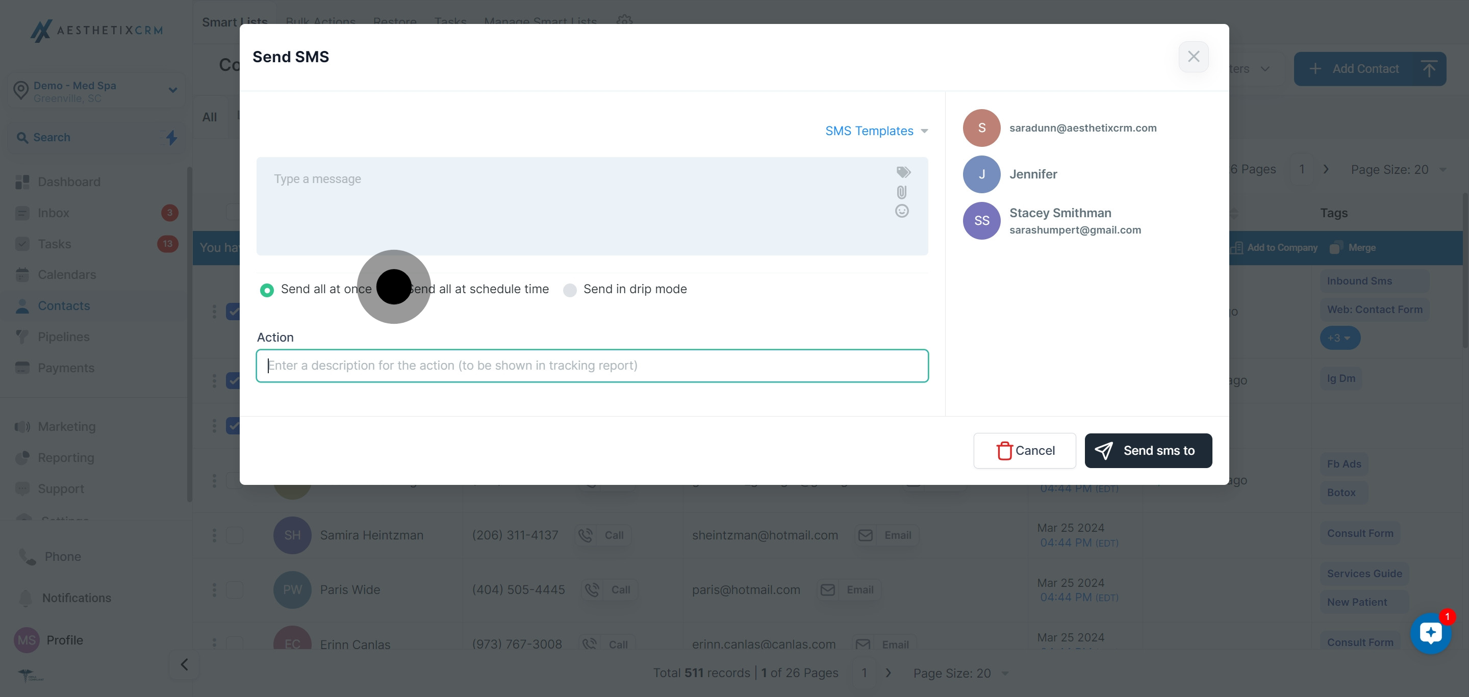Click Jennifer's J avatar
The width and height of the screenshot is (1469, 697).
coord(981,174)
